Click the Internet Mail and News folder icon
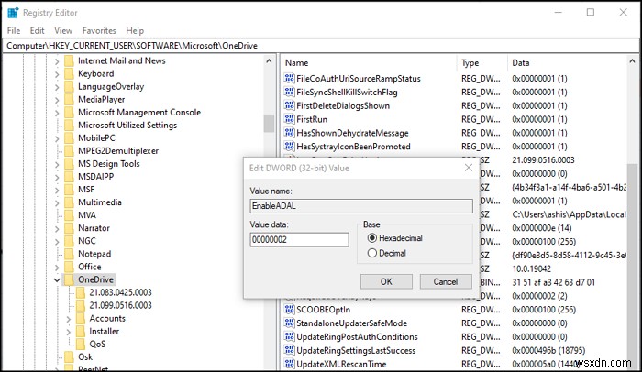This screenshot has width=642, height=372. (69, 61)
